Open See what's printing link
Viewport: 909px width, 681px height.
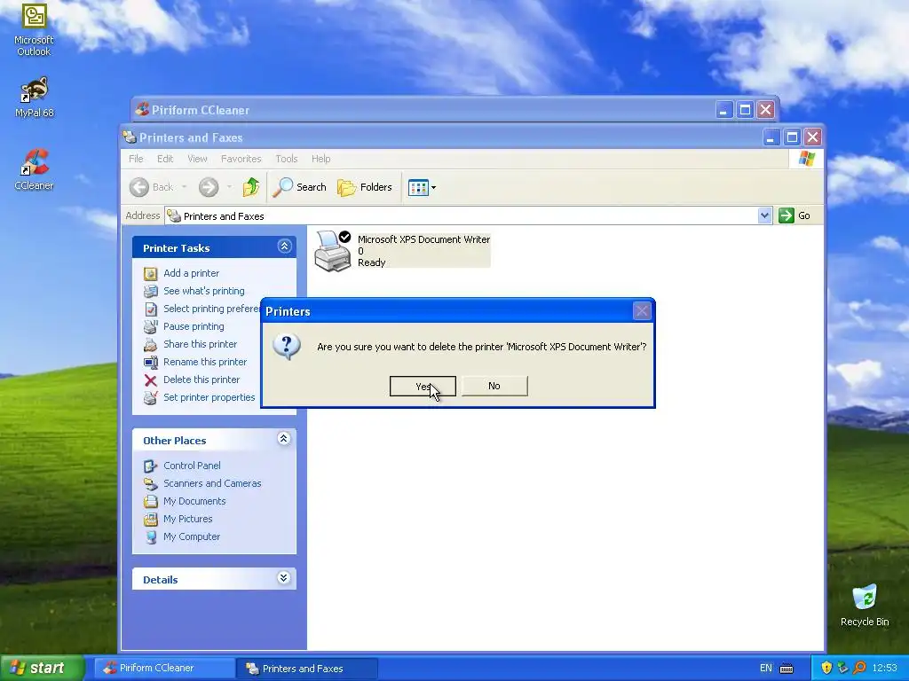204,291
